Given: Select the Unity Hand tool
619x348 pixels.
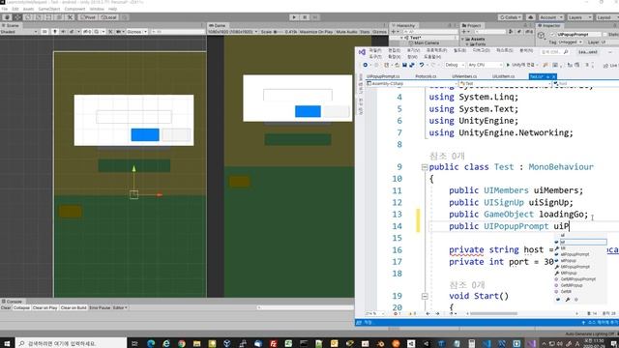Looking at the screenshot, I should [x=7, y=17].
